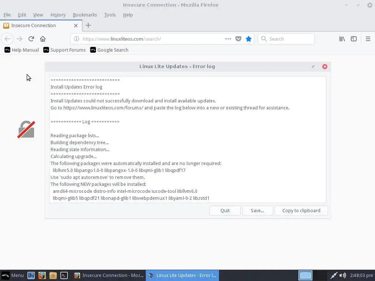Screen dimensions: 375x281
Task: Click the network connection tray icon
Action: click(x=334, y=276)
